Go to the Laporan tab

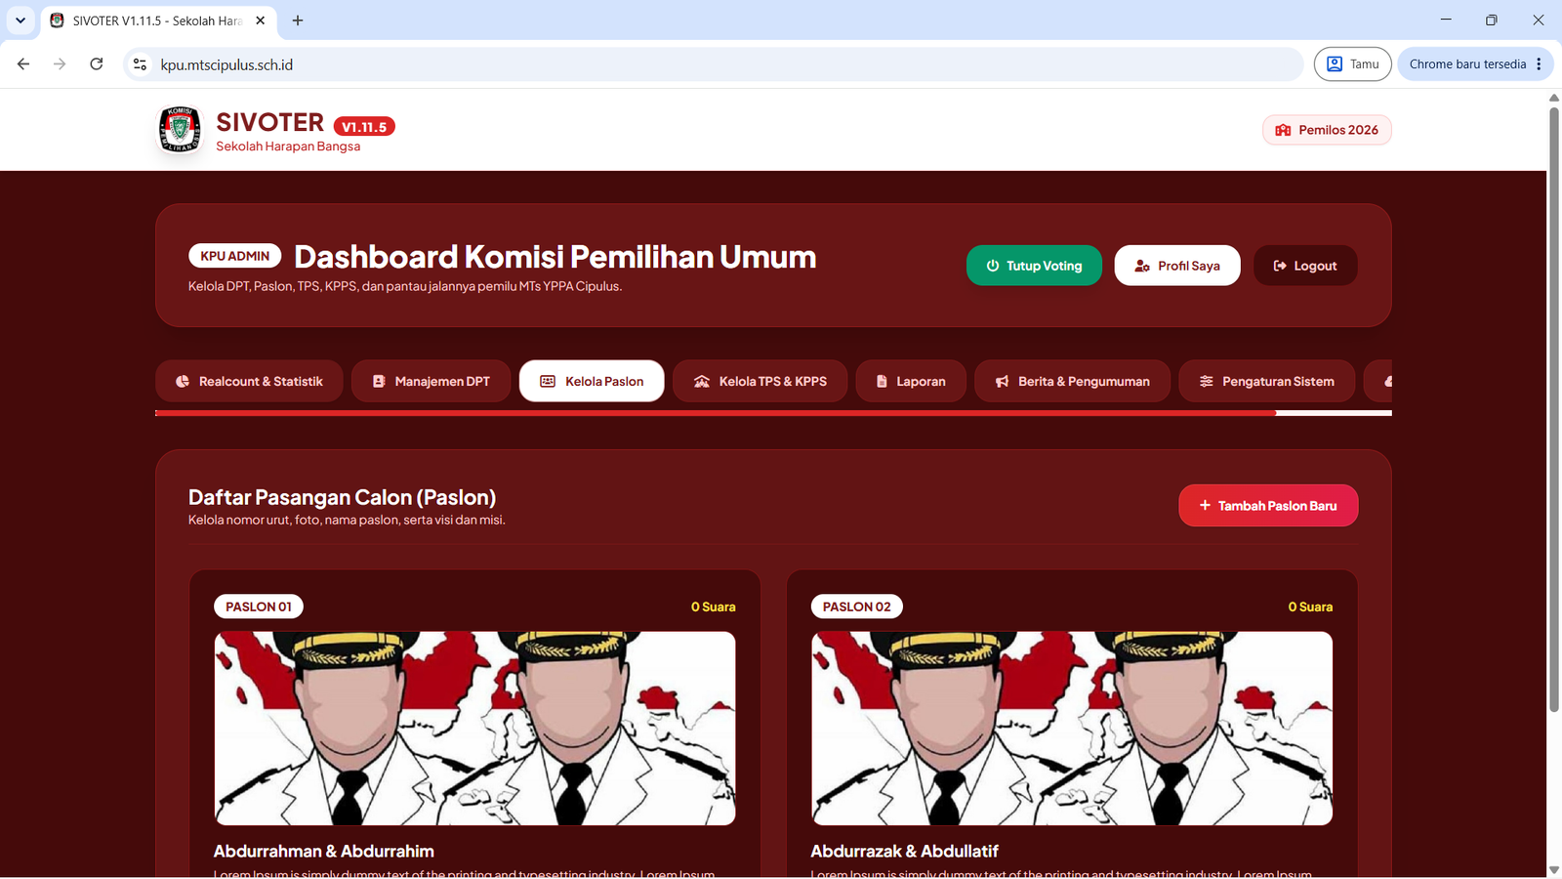click(911, 381)
